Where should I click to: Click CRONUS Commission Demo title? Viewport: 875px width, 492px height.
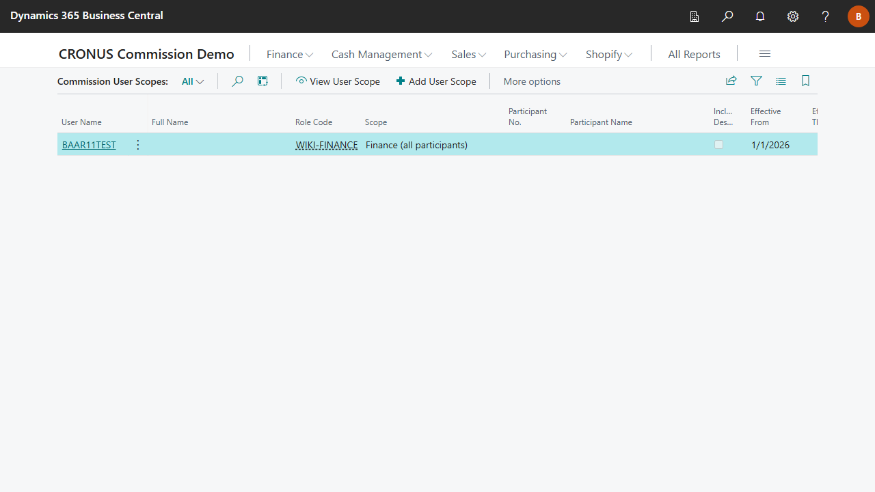click(x=146, y=54)
